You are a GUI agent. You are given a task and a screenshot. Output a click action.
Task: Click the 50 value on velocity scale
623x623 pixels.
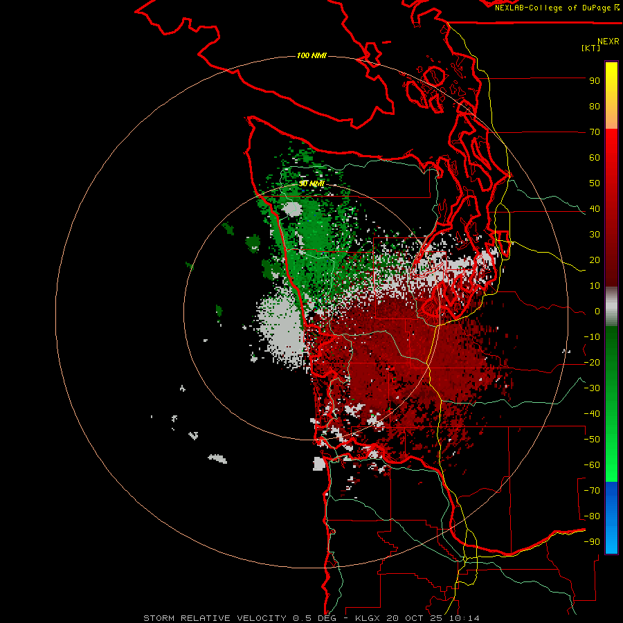595,183
